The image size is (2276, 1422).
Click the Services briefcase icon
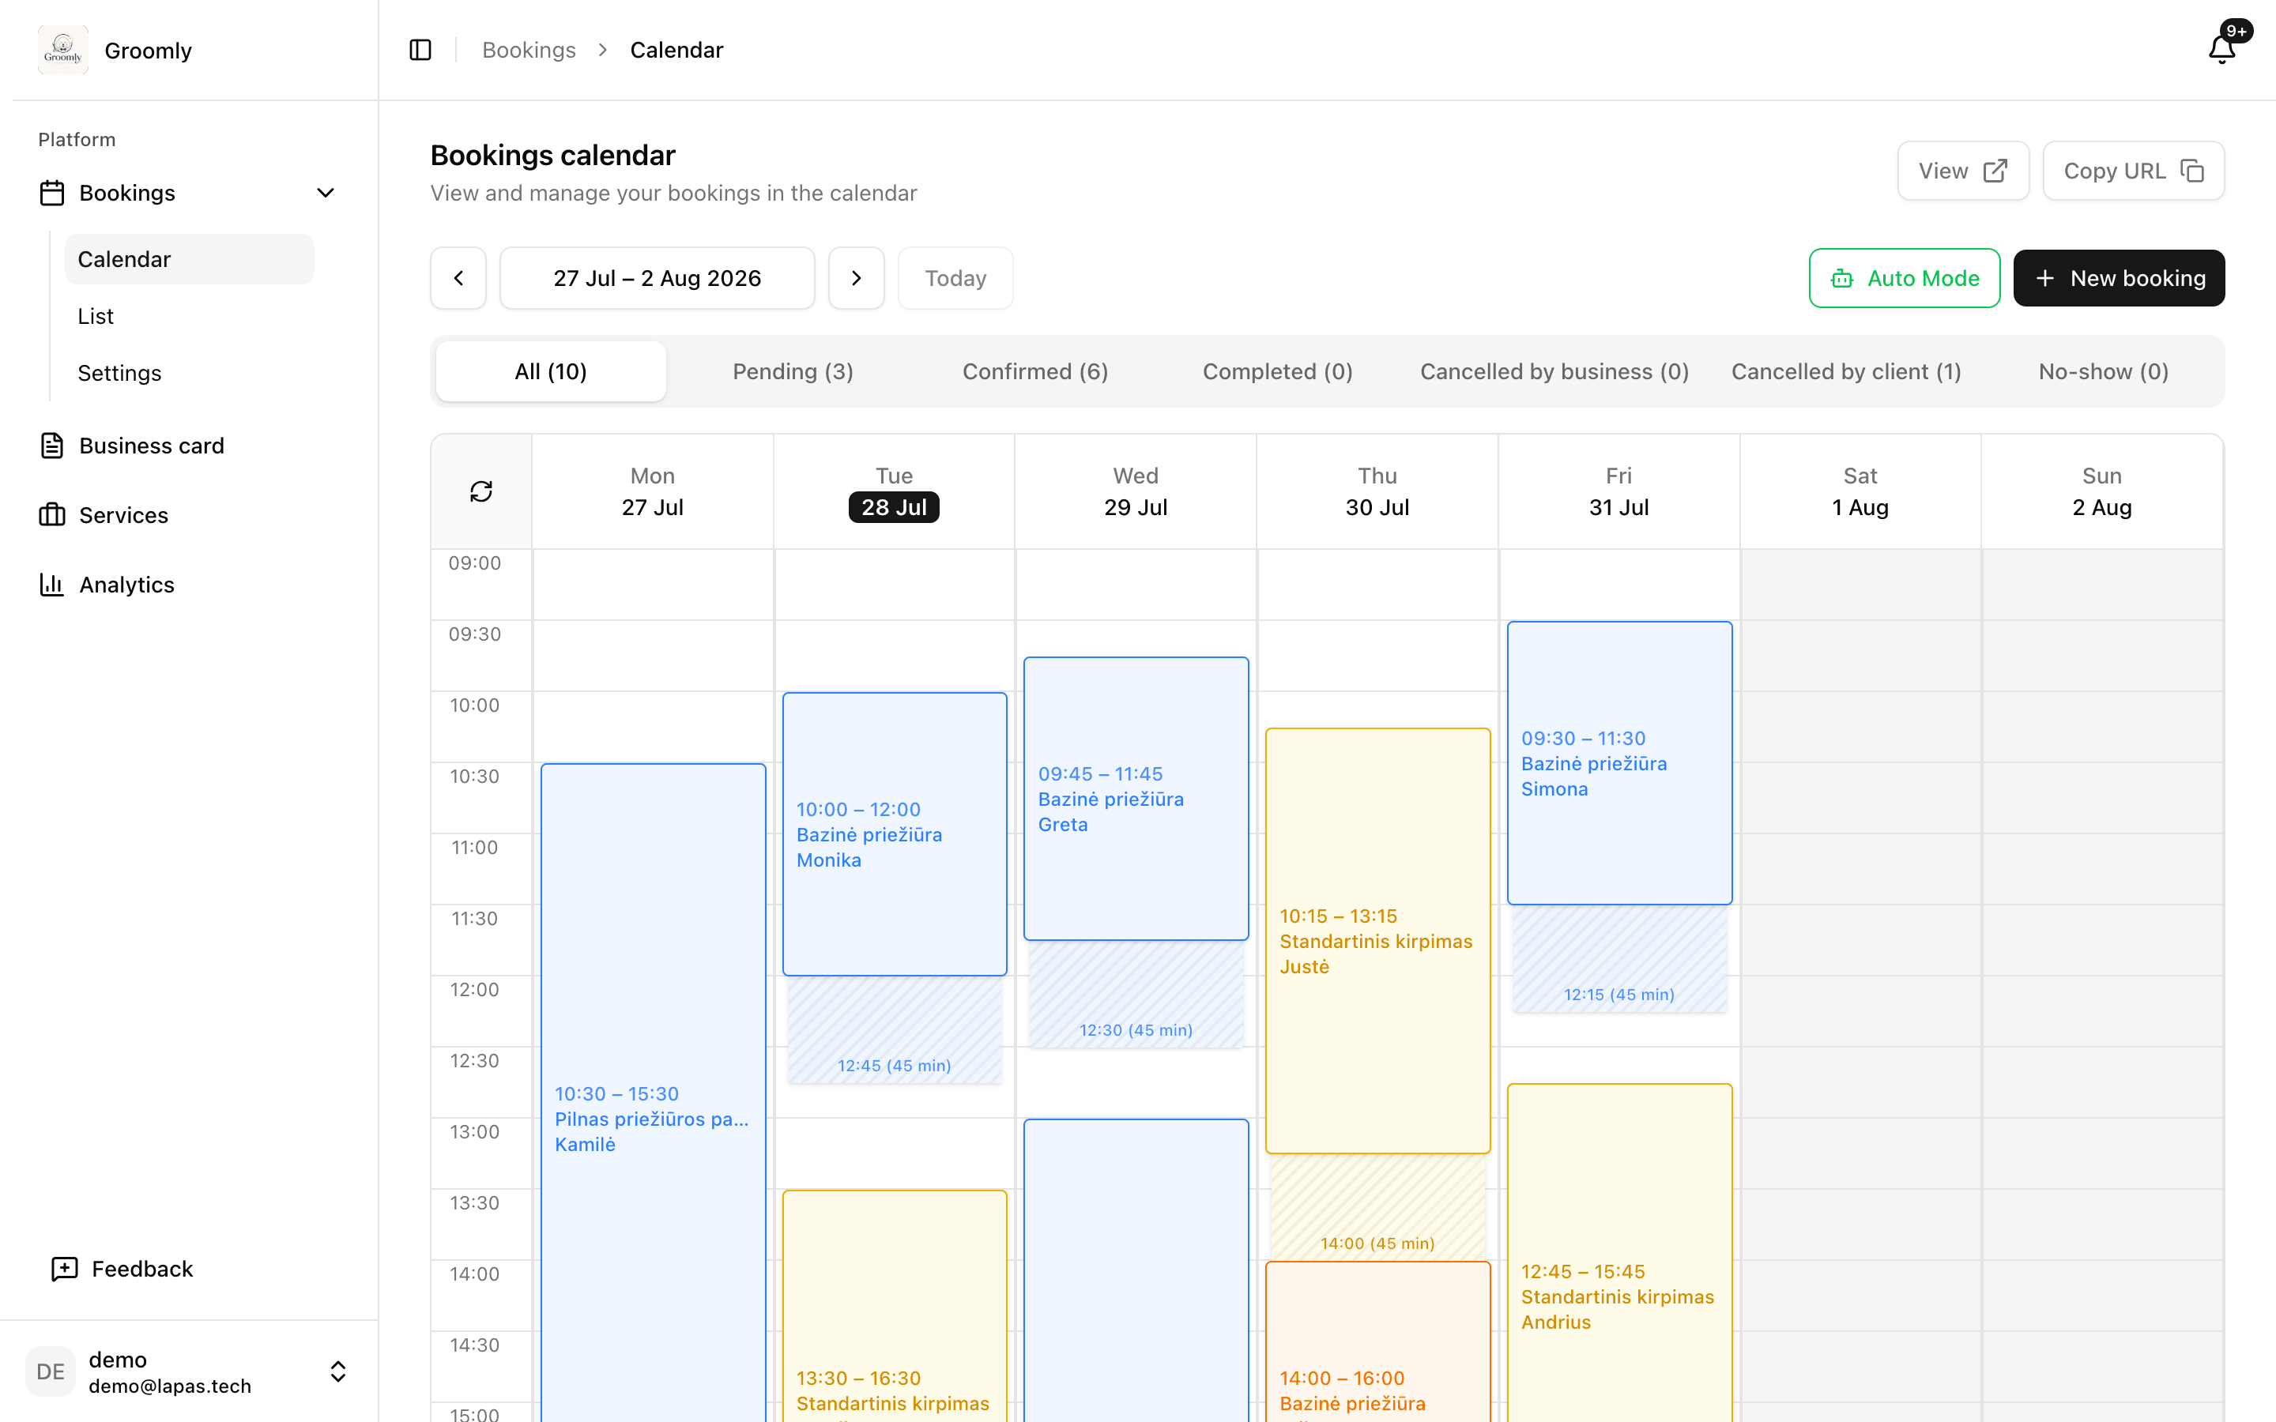(51, 515)
